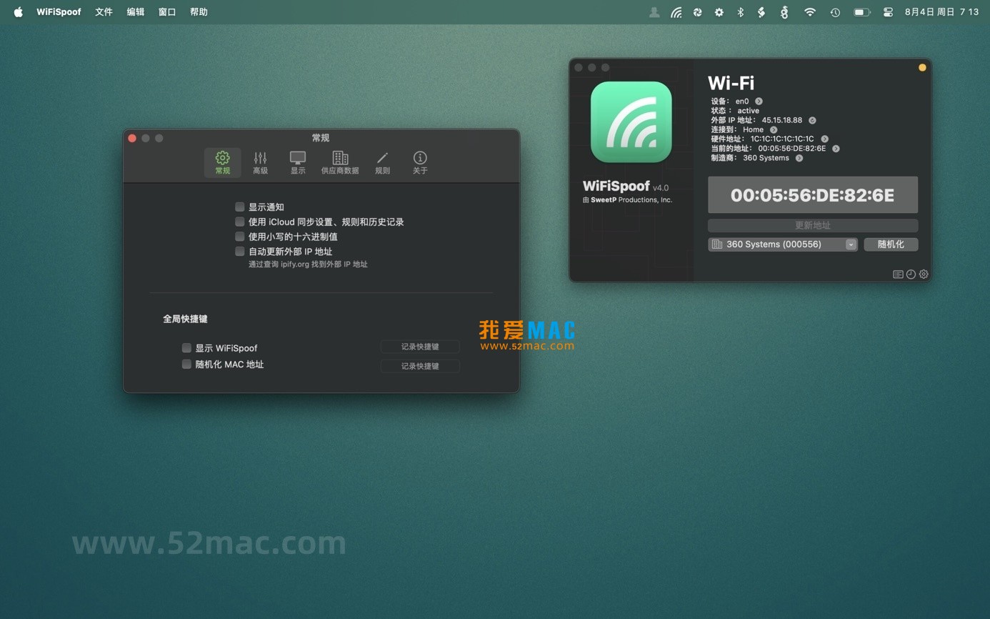Image resolution: width=990 pixels, height=619 pixels.
Task: Expand the 360 Systems vendor dropdown
Action: click(851, 244)
